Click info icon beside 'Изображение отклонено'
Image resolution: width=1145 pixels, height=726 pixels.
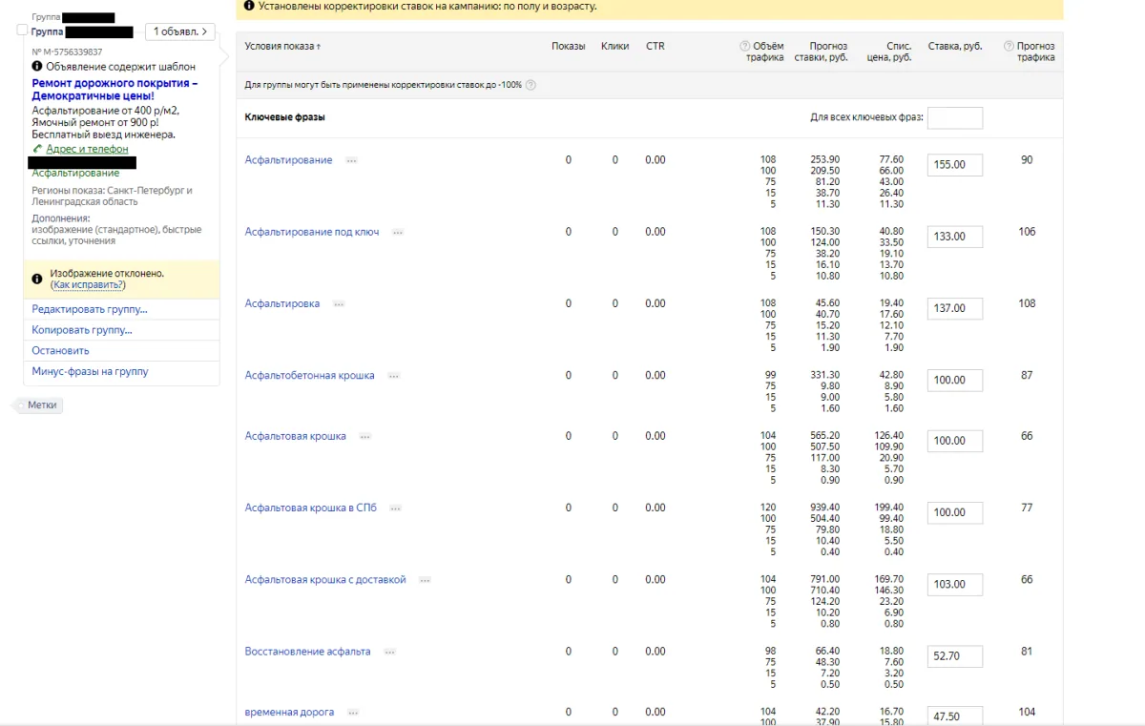tap(37, 279)
